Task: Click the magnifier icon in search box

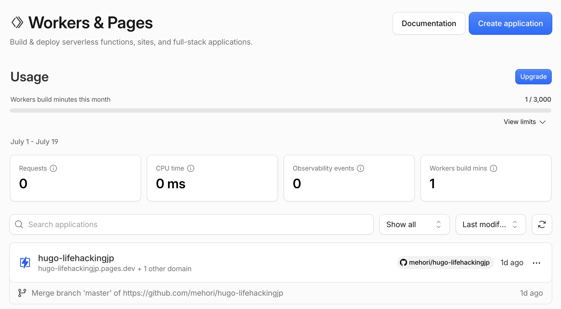Action: click(19, 224)
